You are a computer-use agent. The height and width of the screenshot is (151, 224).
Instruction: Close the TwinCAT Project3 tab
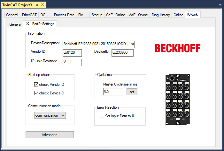coord(42,5)
